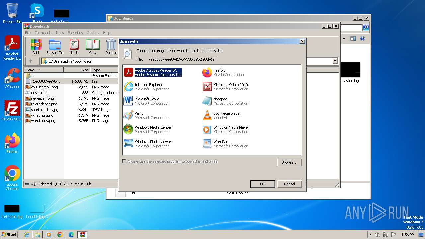The image size is (425, 239).
Task: Choose Microsoft Word to open file
Action: tap(146, 101)
